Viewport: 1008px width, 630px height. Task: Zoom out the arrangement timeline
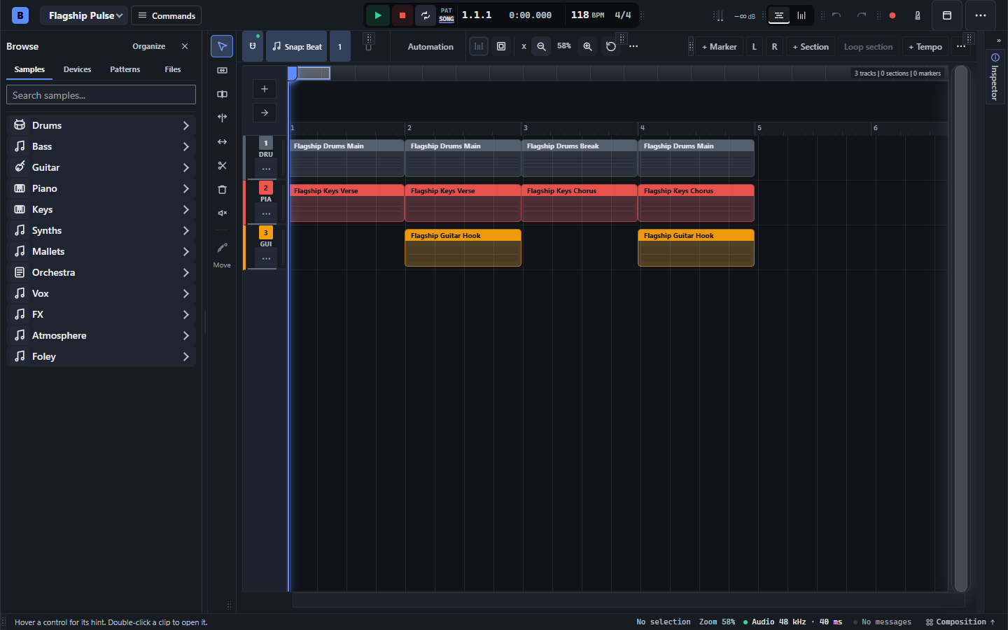(x=541, y=46)
